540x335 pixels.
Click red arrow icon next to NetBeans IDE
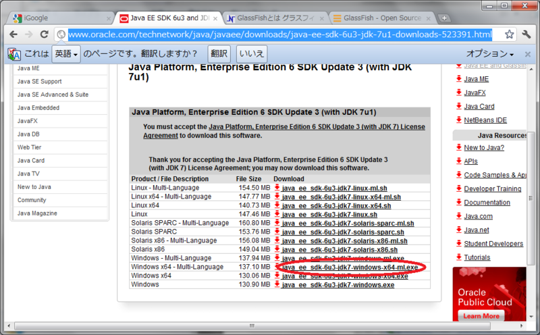point(459,120)
